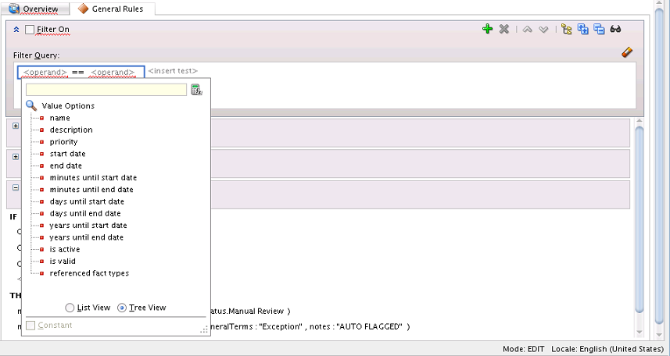Click the rules scrollbar up arrow
Image resolution: width=670 pixels, height=356 pixels.
coord(640,122)
